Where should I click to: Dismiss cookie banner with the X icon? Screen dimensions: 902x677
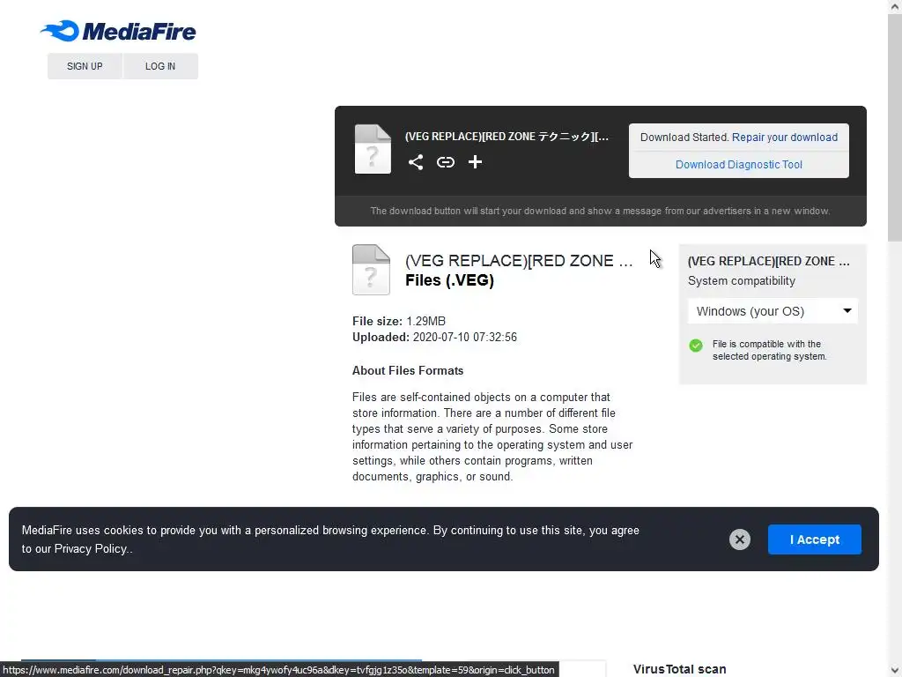(x=739, y=539)
